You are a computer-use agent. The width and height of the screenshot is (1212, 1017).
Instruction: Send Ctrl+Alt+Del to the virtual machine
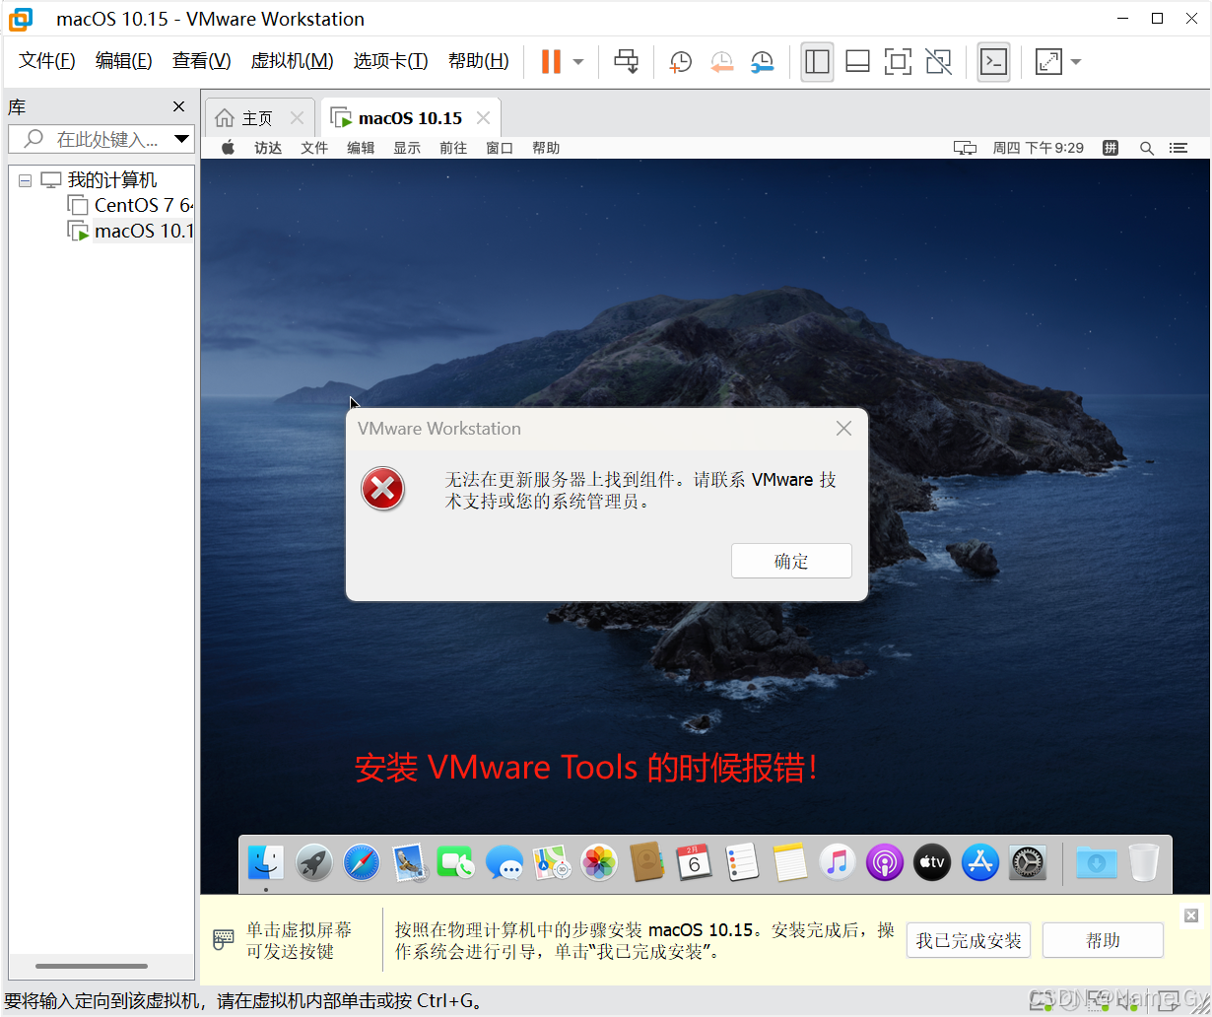626,61
